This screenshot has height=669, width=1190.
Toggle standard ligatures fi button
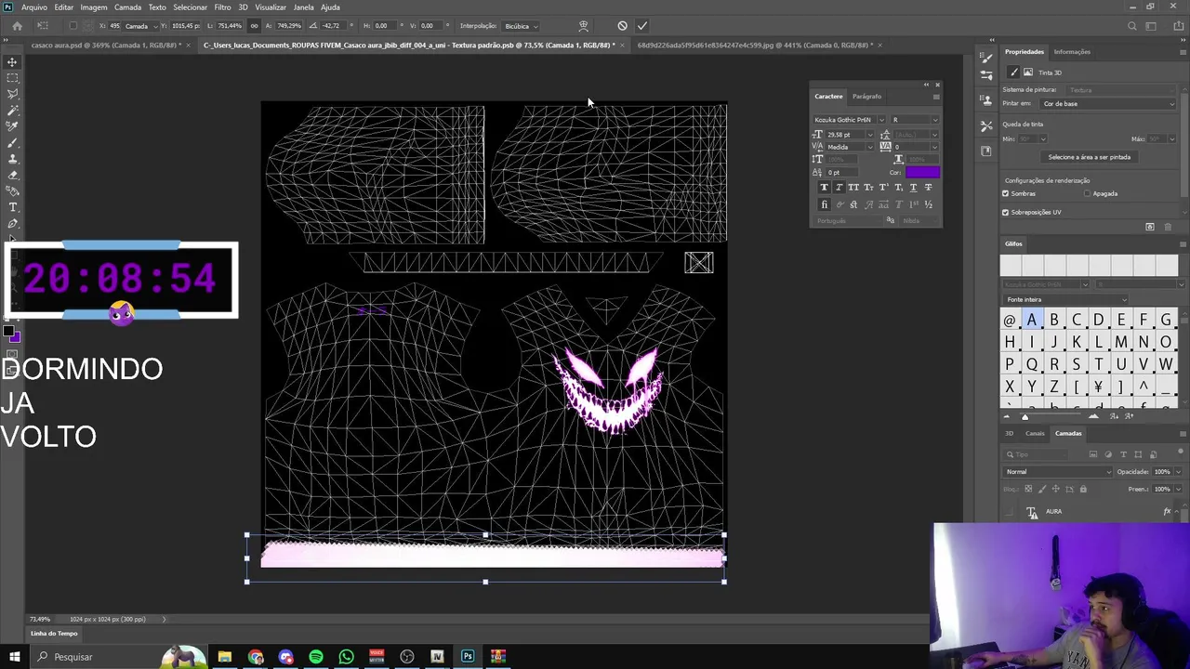pos(824,204)
